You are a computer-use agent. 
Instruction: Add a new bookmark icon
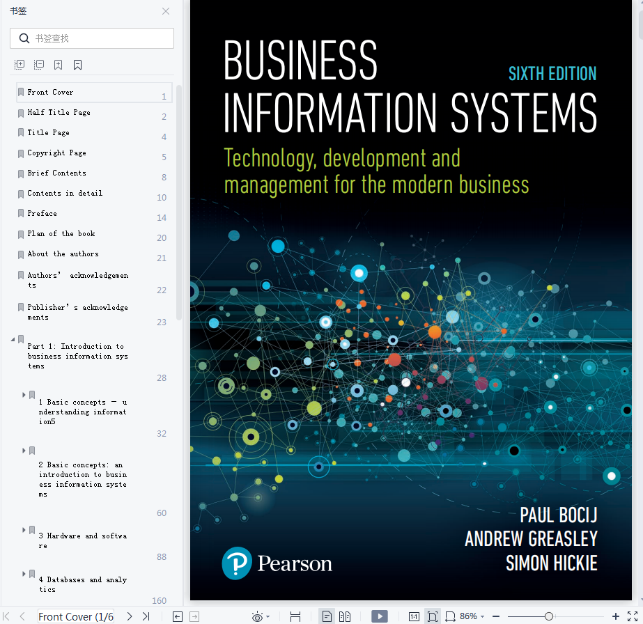[59, 64]
